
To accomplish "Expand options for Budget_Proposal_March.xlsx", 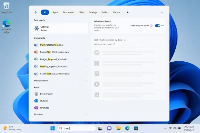I will 86,59.
